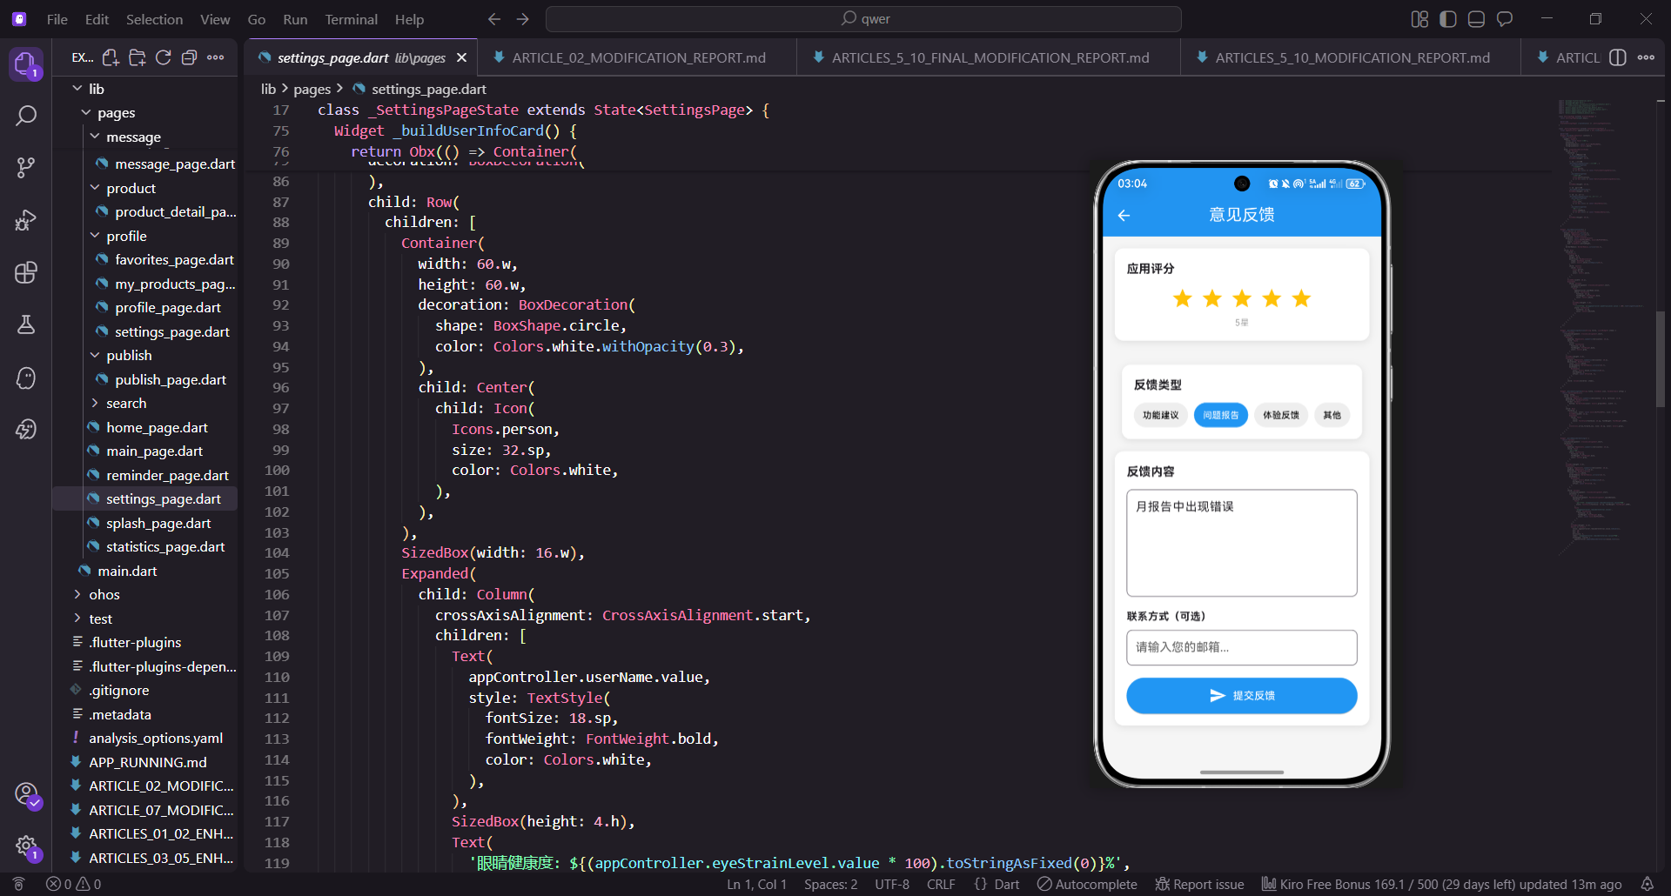The image size is (1671, 896).
Task: Change CRLF end of line sequence
Action: [x=941, y=884]
